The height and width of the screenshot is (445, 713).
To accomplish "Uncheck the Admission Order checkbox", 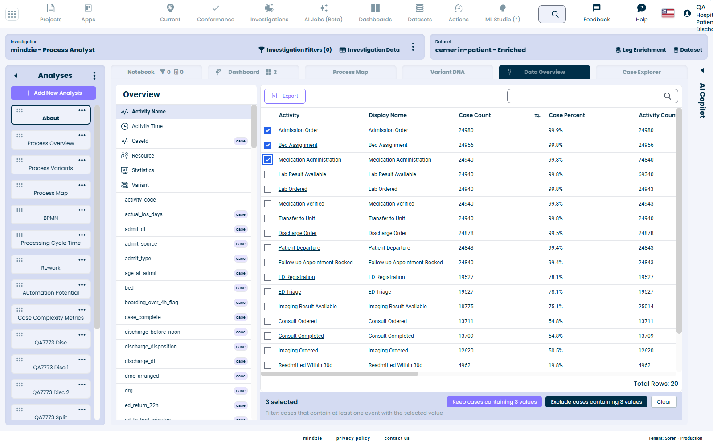I will (268, 130).
